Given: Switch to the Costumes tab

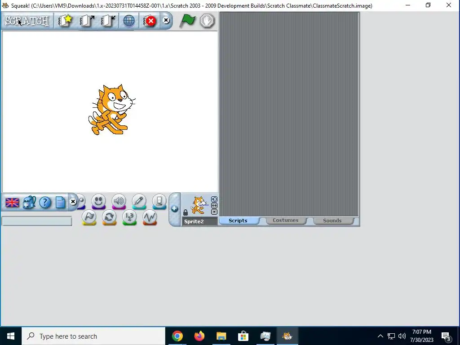Looking at the screenshot, I should click(x=285, y=220).
